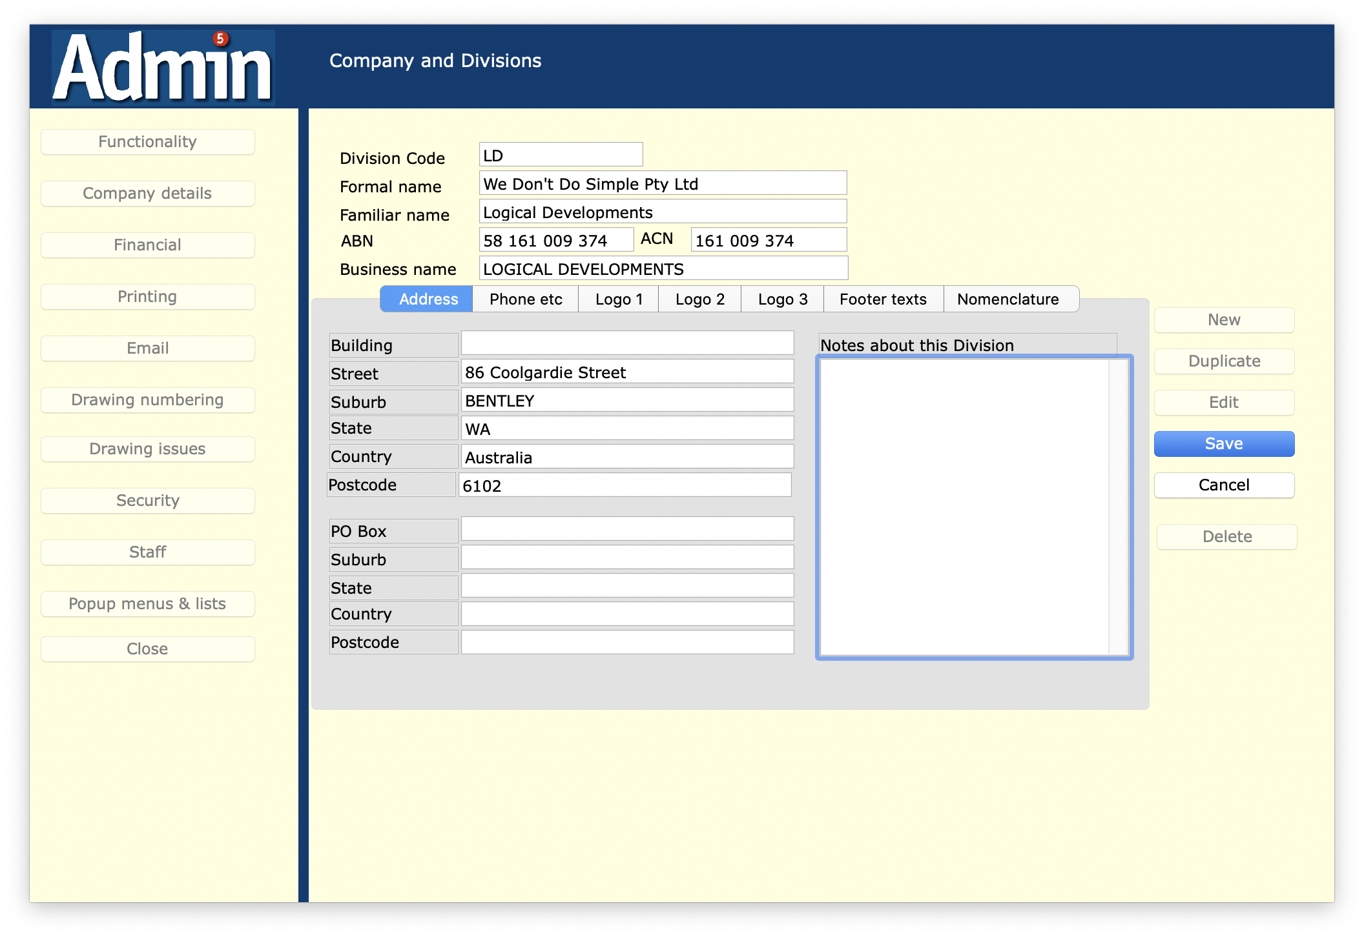
Task: Click in the Notes about this Division box
Action: (x=962, y=507)
